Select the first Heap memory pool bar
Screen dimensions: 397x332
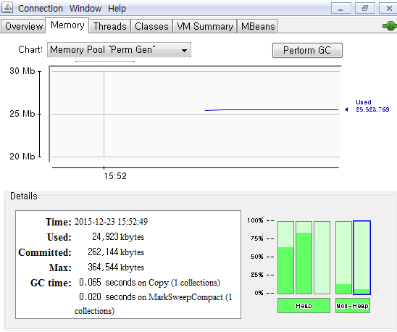pos(285,257)
